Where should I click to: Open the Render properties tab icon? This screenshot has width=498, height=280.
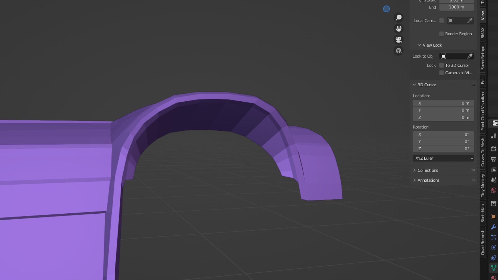[x=494, y=149]
